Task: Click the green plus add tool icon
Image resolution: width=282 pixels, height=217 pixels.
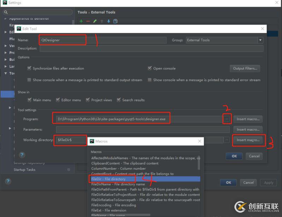Action: (x=81, y=21)
